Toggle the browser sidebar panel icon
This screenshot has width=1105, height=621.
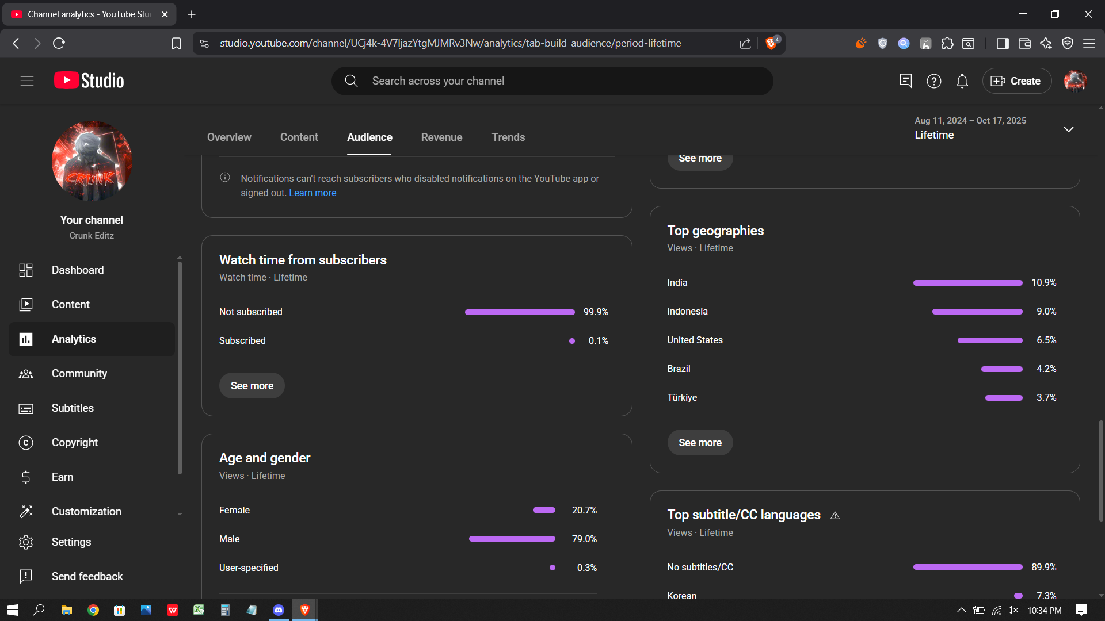coord(1003,43)
